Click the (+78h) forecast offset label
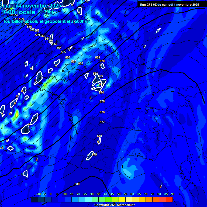The image size is (207, 207). [47, 12]
